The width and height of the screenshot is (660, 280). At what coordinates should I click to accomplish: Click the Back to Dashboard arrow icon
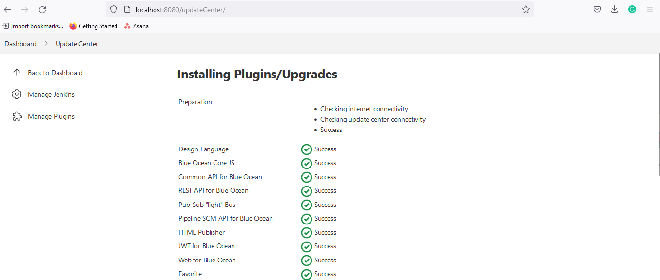tap(17, 73)
